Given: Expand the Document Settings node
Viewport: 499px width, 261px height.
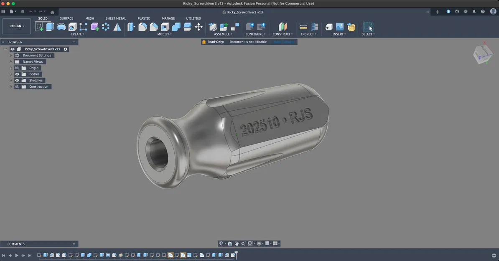Looking at the screenshot, I should tap(10, 55).
